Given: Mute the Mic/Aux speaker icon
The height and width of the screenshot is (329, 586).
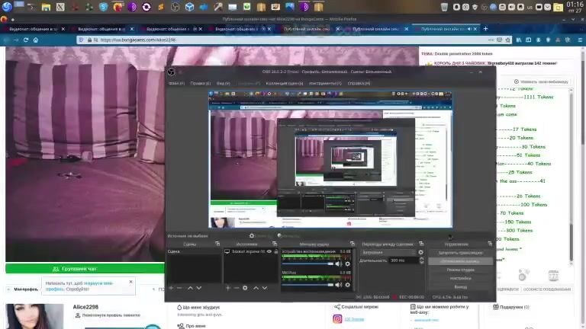Looking at the screenshot, I should (x=339, y=285).
